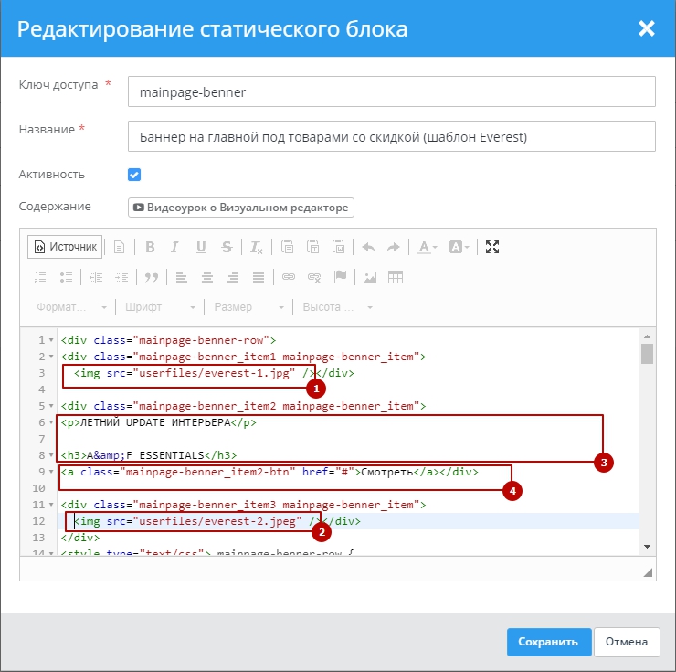The height and width of the screenshot is (672, 676).
Task: Click the anchor flag icon
Action: coord(340,276)
